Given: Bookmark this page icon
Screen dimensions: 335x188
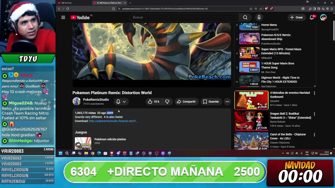Looking at the screenshot, I should pyautogui.click(x=113, y=9).
